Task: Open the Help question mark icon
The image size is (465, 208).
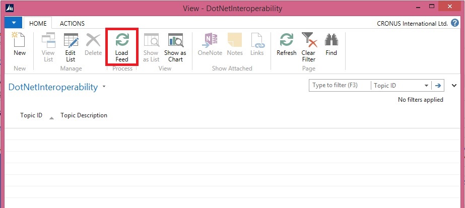Action: point(455,23)
